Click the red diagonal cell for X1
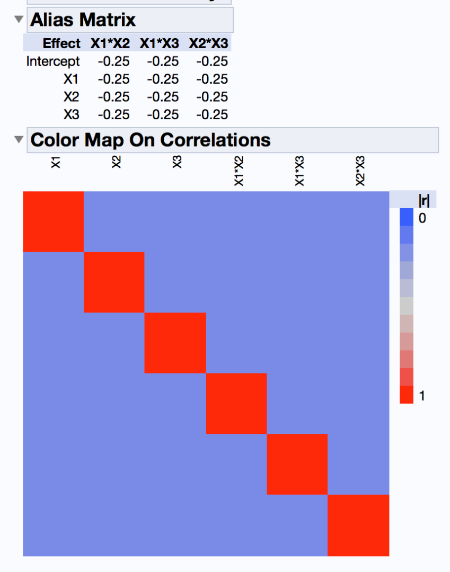This screenshot has height=572, width=450. tap(53, 221)
